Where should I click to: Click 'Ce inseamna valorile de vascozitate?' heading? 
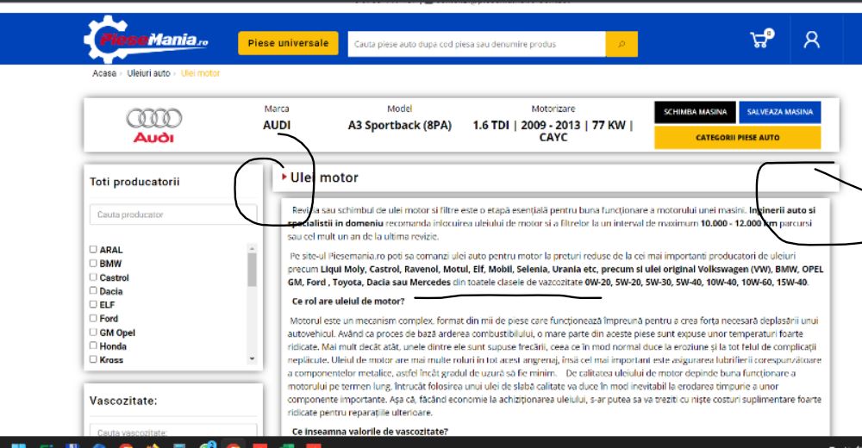point(370,432)
